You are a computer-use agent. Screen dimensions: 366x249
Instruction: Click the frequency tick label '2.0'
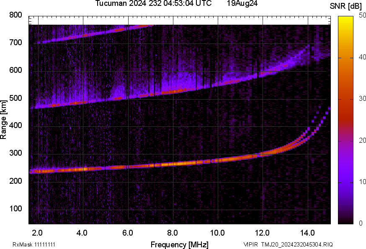click(37, 233)
